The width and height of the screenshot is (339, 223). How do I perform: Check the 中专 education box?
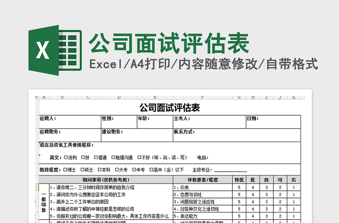pyautogui.click(x=134, y=170)
